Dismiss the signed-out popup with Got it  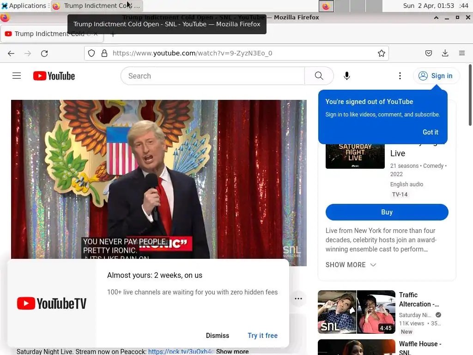(431, 132)
